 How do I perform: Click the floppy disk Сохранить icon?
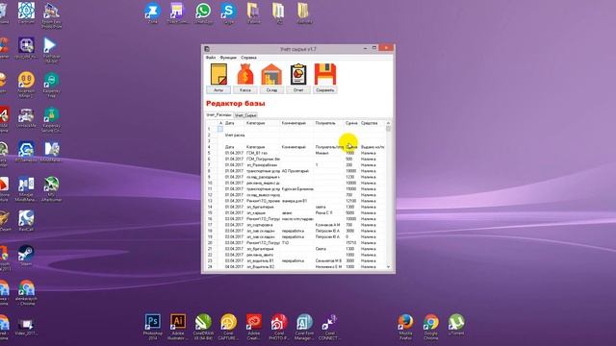tap(325, 74)
